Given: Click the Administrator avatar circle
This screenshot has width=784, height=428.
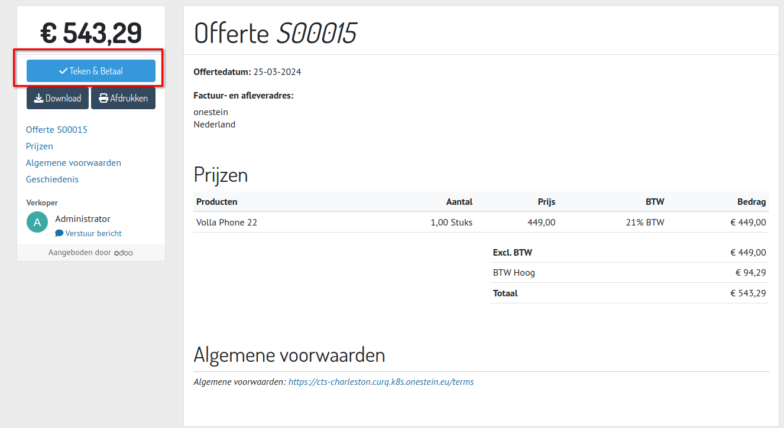Looking at the screenshot, I should pos(37,222).
